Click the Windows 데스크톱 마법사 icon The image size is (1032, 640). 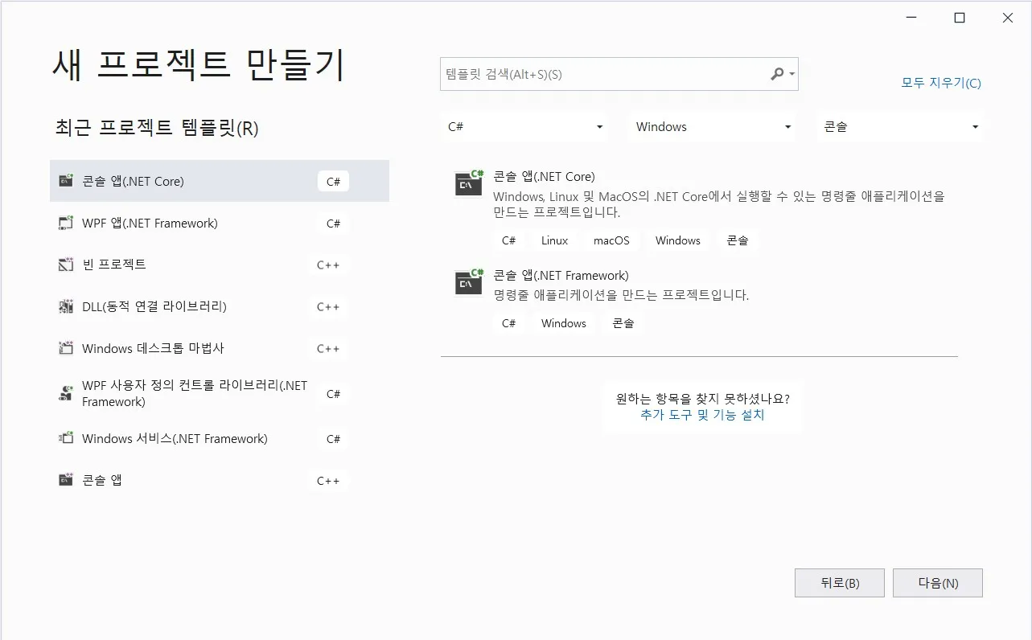66,348
